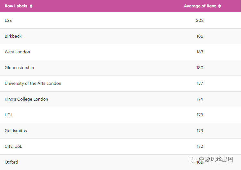Sort by the Row Labels sort arrows

(x=31, y=6)
